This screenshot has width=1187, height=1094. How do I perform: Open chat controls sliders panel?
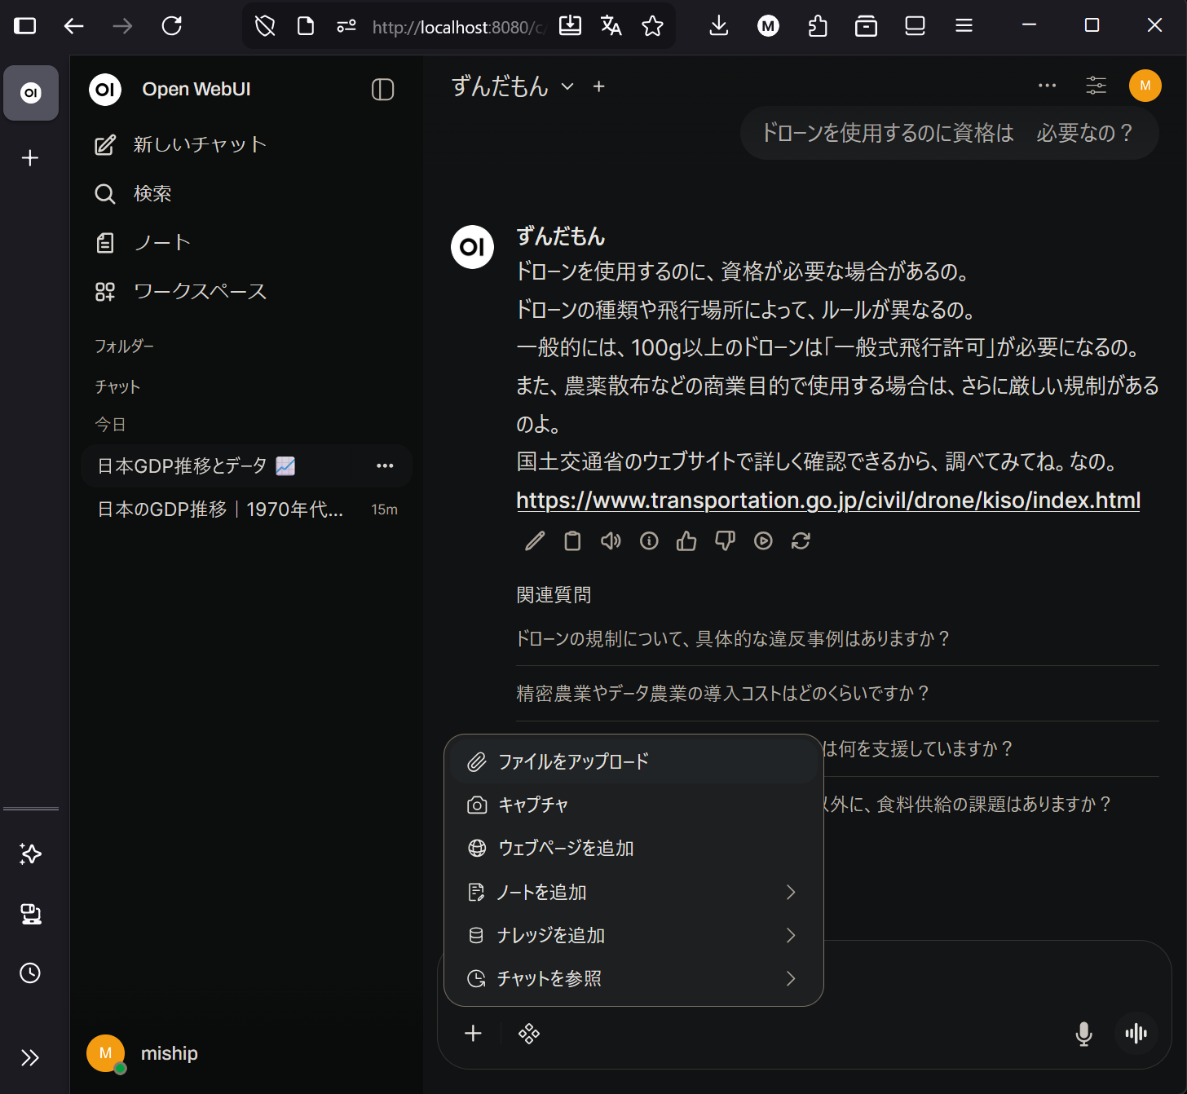(1096, 86)
